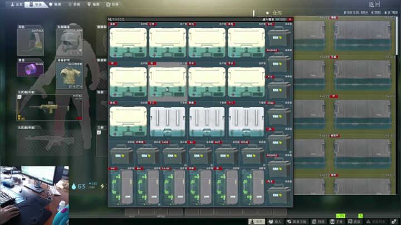This screenshot has width=401, height=225.
Task: Select the ammo case tagged ZA
Action: click(279, 140)
